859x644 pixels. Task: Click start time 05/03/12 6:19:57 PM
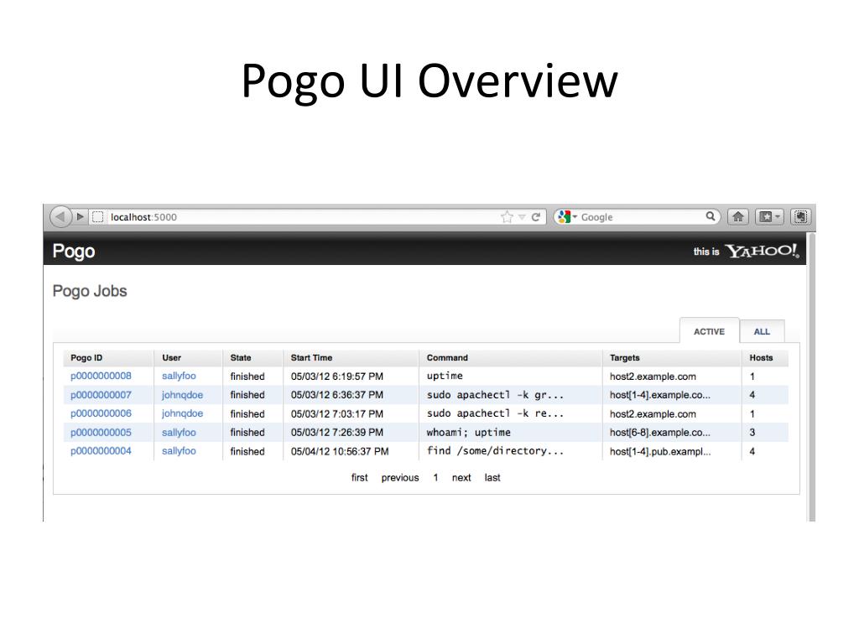[x=337, y=377]
